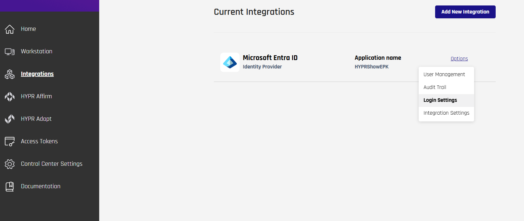Viewport: 524px width, 221px height.
Task: Open Access Tokens text link
Action: pos(39,141)
